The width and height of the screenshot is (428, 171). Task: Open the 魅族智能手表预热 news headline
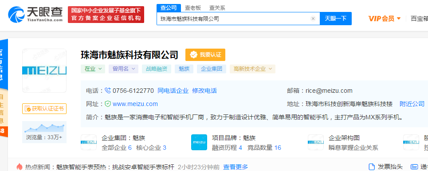click(x=115, y=167)
